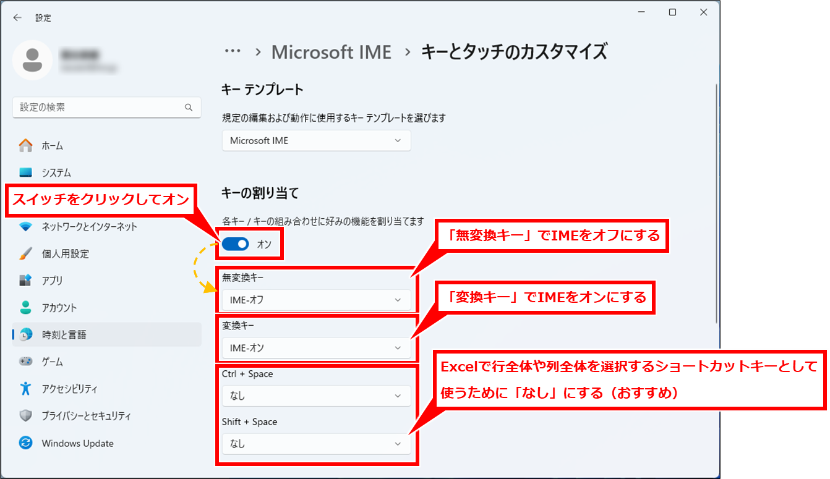Click the Gaming controller icon
This screenshot has width=830, height=479.
click(25, 362)
